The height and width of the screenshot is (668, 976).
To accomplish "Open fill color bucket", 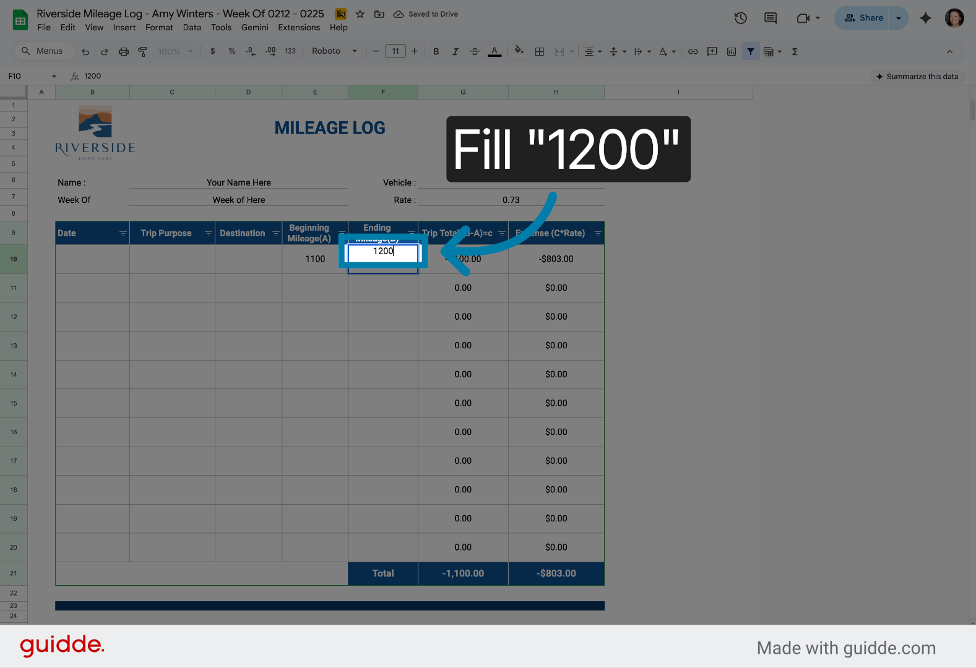I will coord(519,51).
